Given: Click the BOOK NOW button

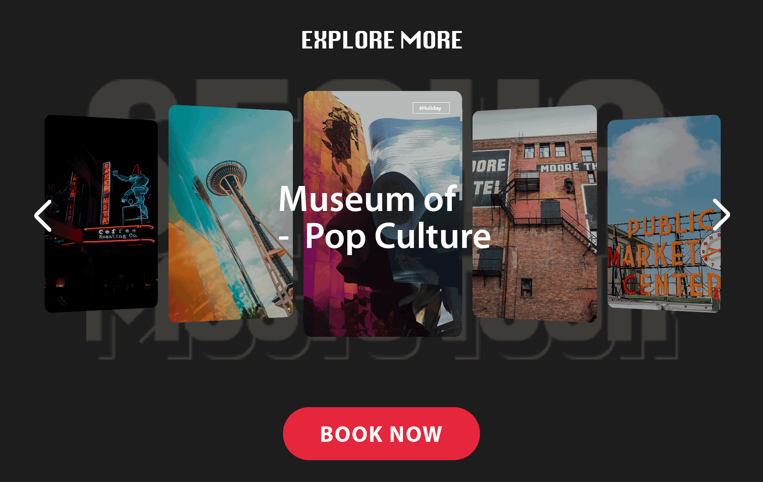Looking at the screenshot, I should pos(381,434).
